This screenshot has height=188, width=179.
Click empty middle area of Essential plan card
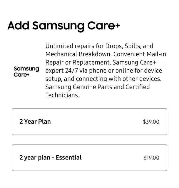[112, 157]
